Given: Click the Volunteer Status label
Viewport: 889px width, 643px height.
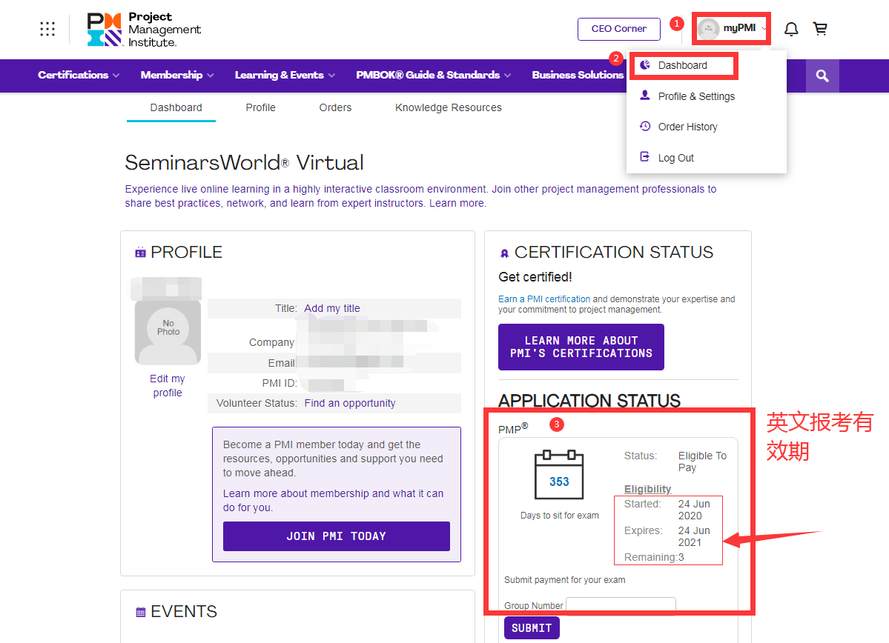Looking at the screenshot, I should (257, 403).
